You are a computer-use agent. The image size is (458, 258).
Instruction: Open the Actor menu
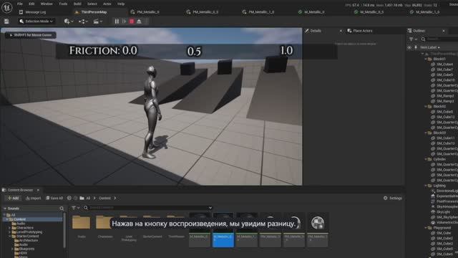[x=107, y=4]
